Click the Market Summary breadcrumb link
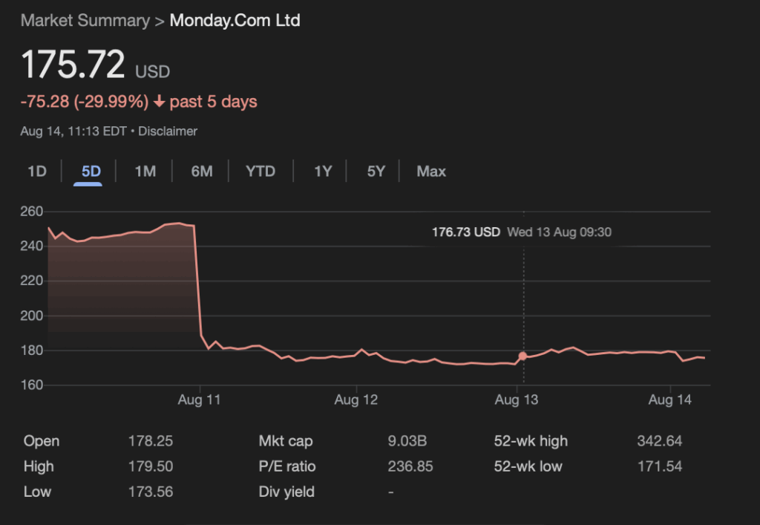 85,20
